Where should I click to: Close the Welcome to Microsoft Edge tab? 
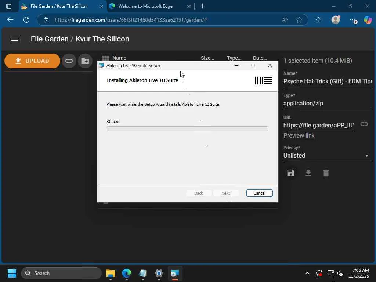coord(189,7)
